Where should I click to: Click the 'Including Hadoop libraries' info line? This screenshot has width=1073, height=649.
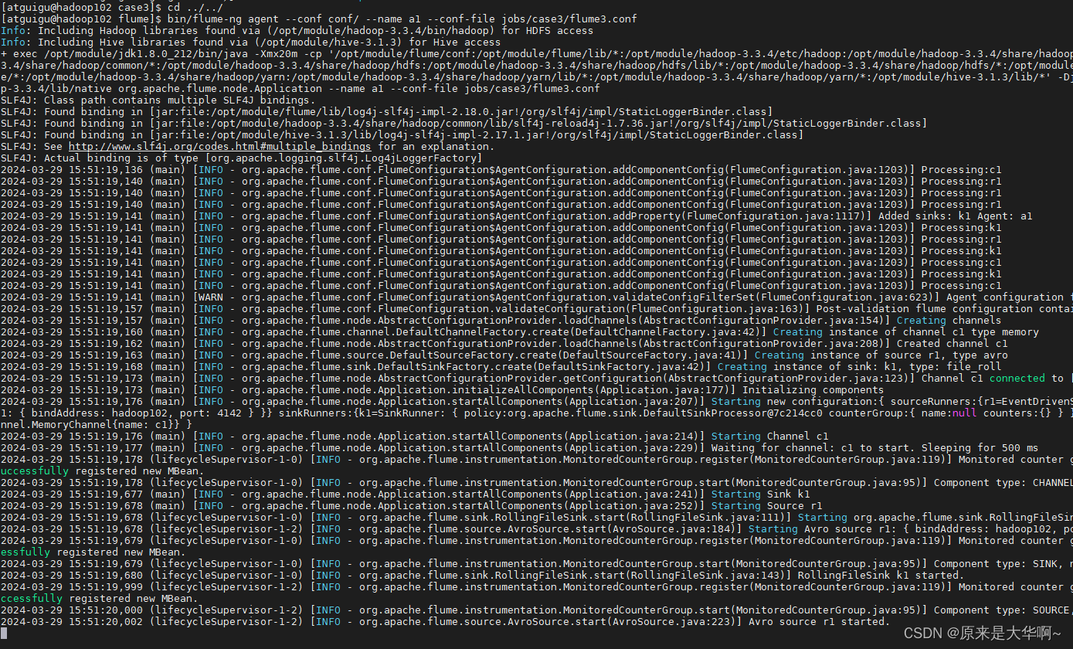click(297, 31)
